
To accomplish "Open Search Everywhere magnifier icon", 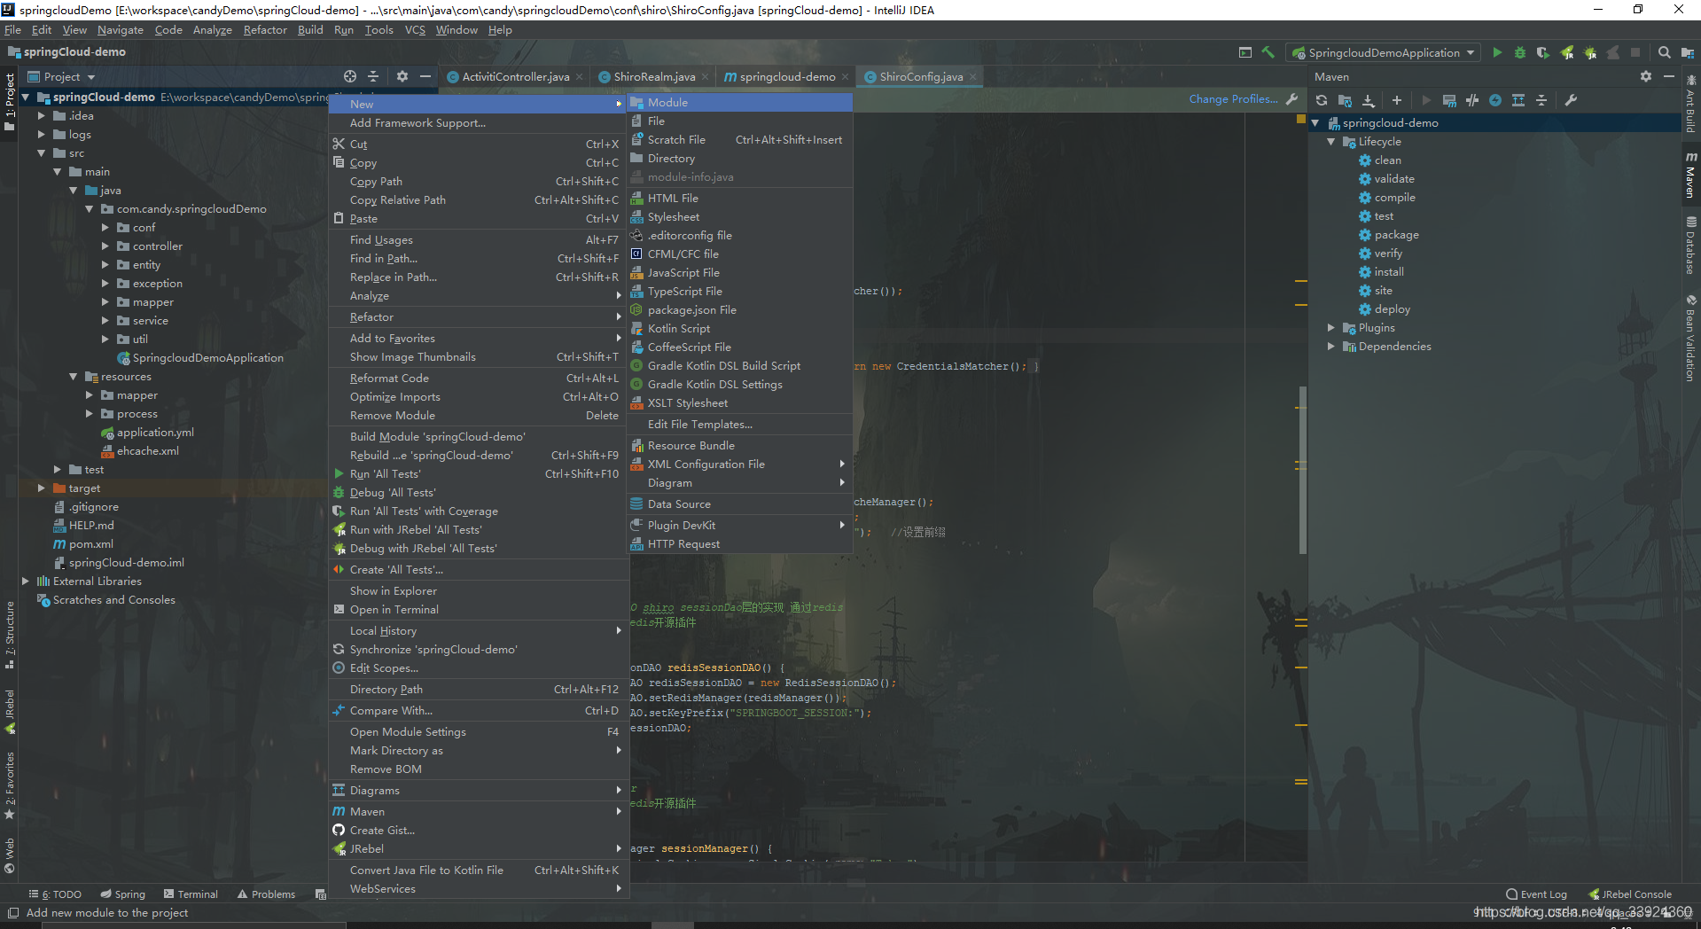I will click(1665, 53).
